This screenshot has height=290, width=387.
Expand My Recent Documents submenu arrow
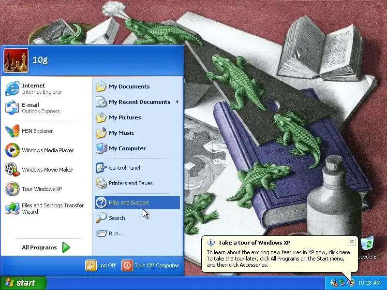[x=177, y=102]
